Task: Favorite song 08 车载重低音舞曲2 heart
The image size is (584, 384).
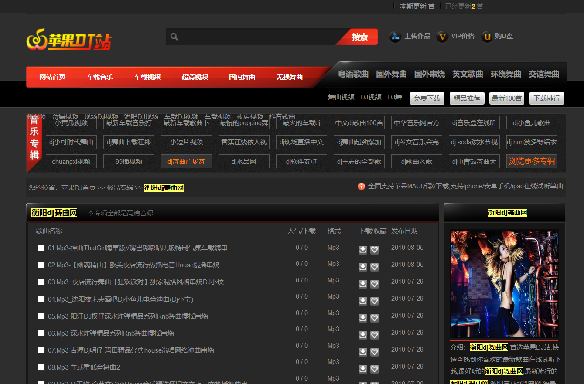Action: (x=375, y=369)
